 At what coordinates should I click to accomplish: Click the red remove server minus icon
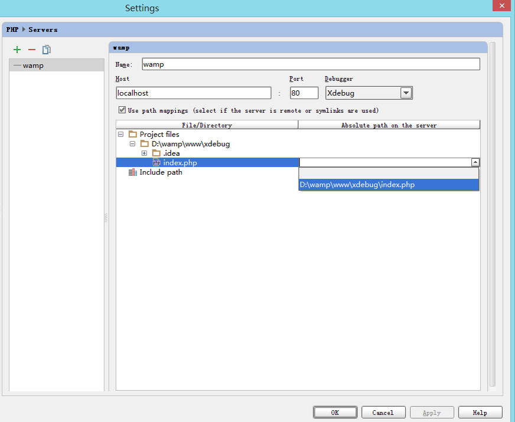pyautogui.click(x=32, y=50)
